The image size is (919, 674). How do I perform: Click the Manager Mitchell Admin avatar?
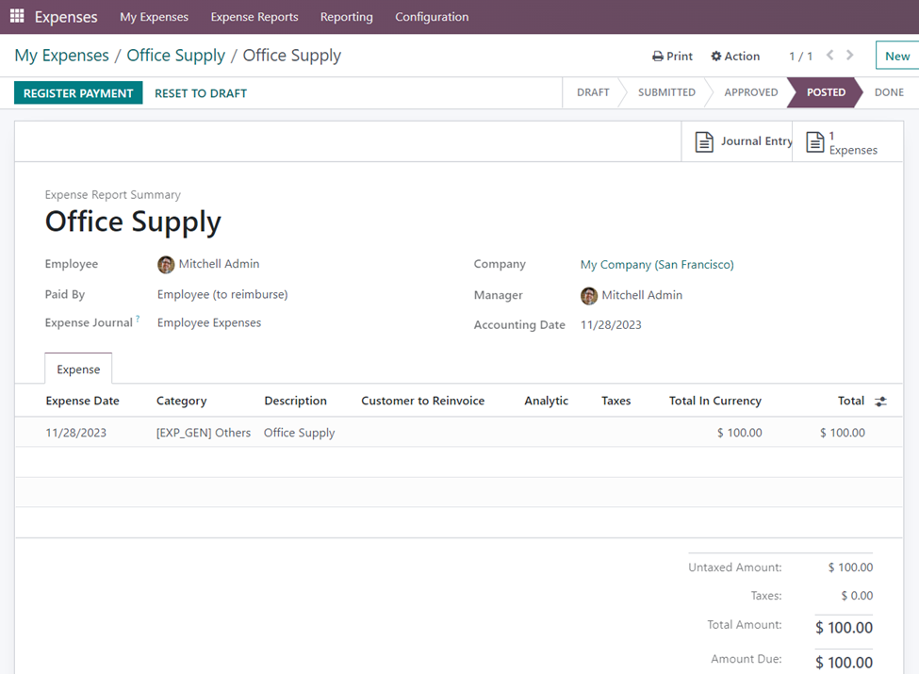click(x=589, y=296)
